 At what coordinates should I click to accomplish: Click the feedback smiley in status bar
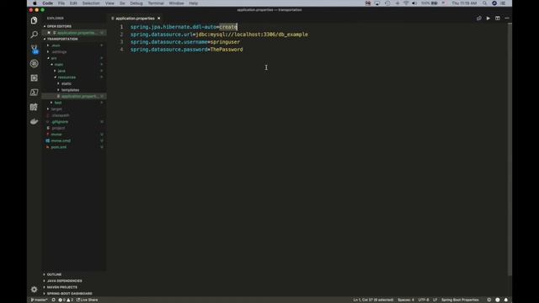[x=498, y=300]
